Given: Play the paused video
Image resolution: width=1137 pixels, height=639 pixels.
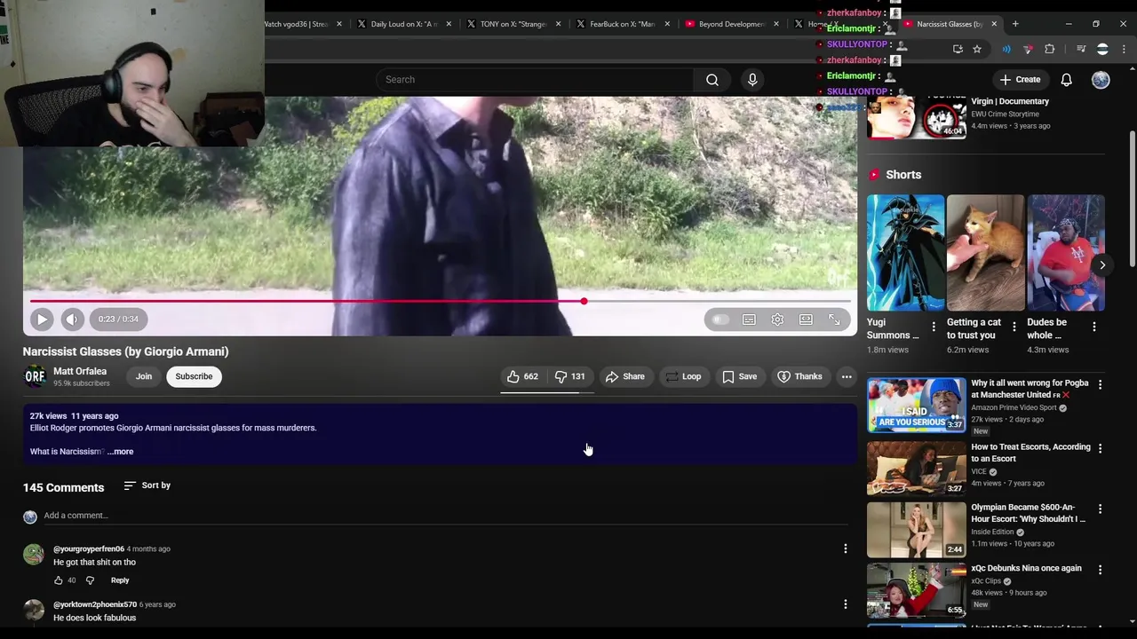Looking at the screenshot, I should pyautogui.click(x=42, y=319).
